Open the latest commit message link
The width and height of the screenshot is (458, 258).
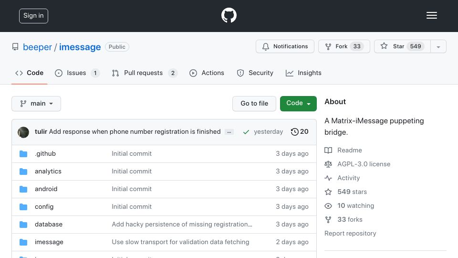pyautogui.click(x=135, y=132)
